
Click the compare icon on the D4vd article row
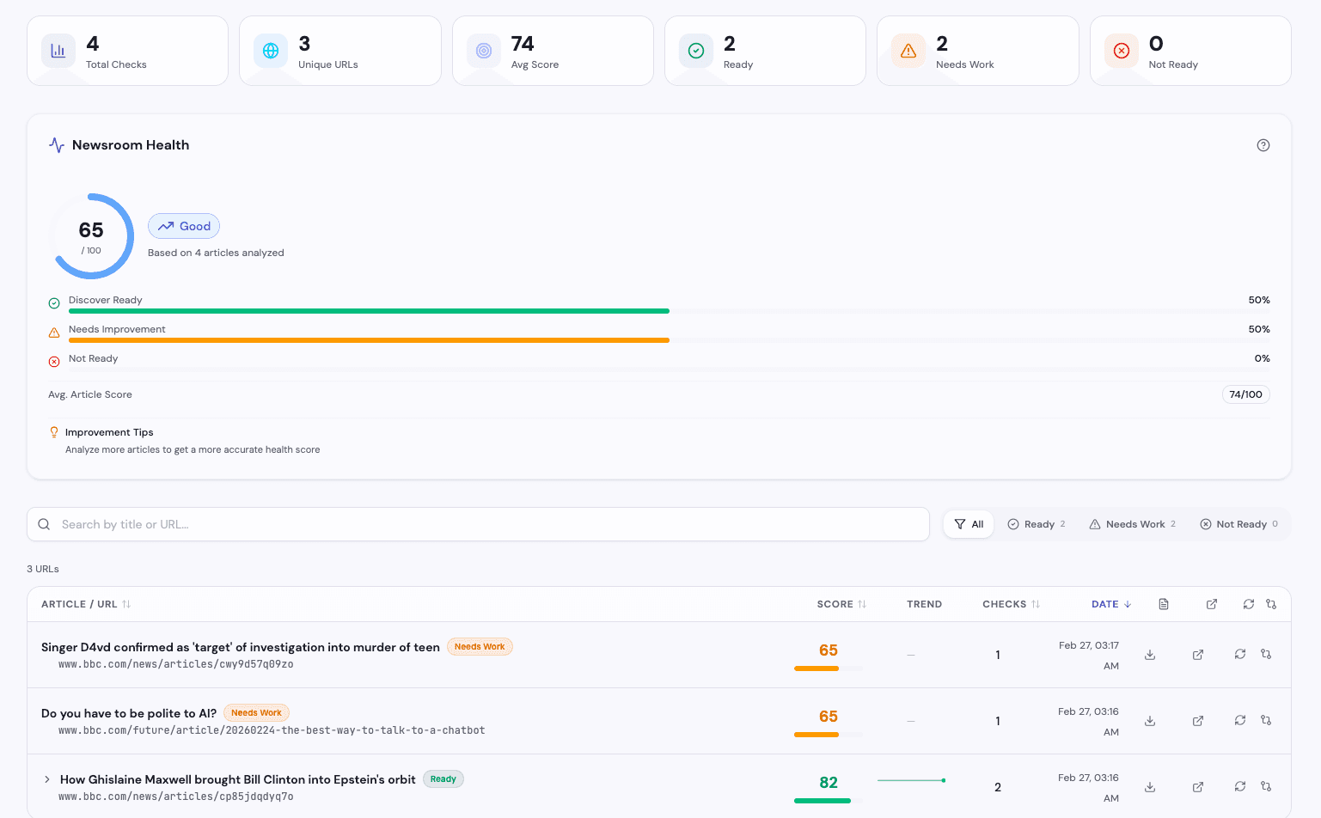click(x=1266, y=654)
